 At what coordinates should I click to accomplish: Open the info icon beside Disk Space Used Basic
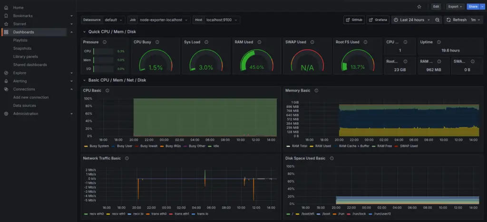[331, 158]
